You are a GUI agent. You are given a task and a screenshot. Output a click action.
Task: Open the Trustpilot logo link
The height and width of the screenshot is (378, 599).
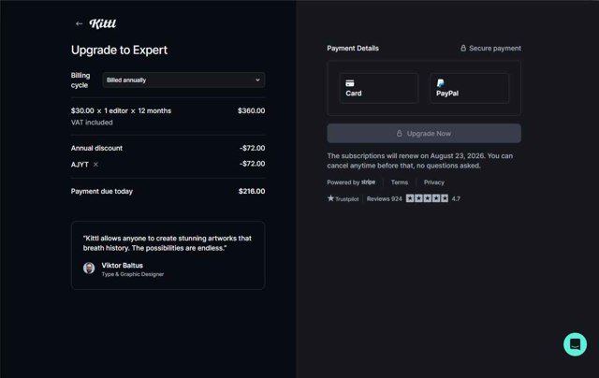pos(343,198)
